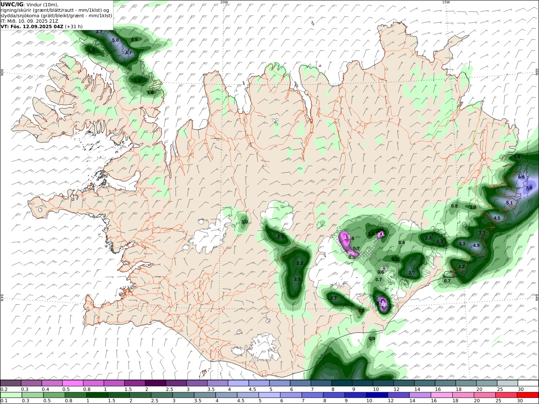Click the magenta sleet patch beside the hatched area

[x=348, y=243]
